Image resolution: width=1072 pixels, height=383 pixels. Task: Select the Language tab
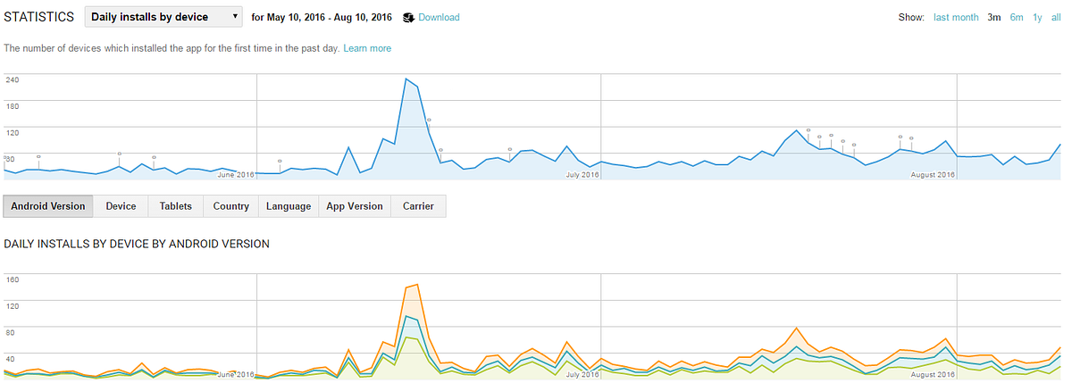[289, 206]
